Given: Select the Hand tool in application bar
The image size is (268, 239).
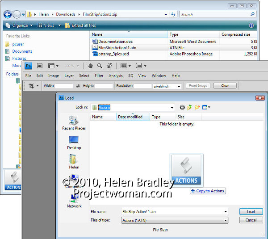Looking at the screenshot, I should click(x=90, y=66).
